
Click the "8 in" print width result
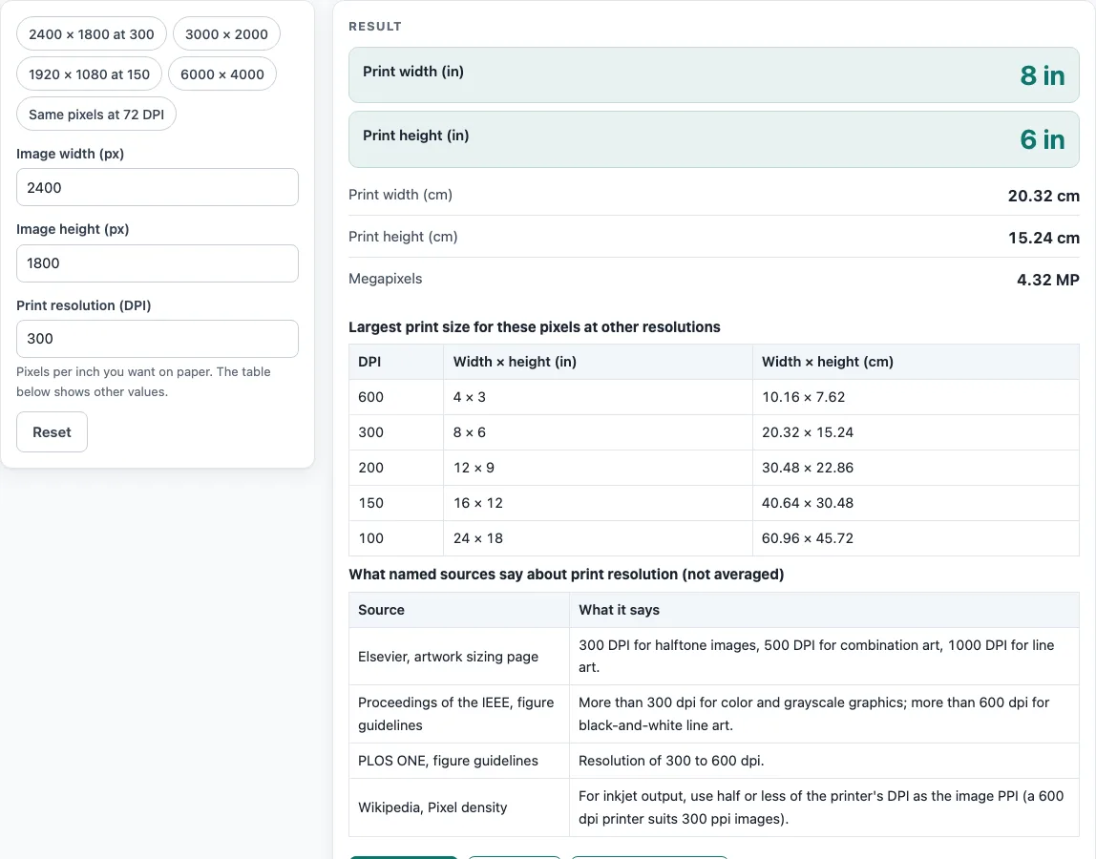pos(1043,75)
